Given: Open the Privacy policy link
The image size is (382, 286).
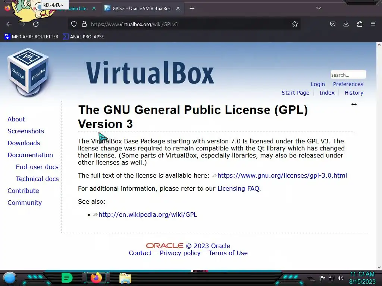Looking at the screenshot, I should coord(180,253).
